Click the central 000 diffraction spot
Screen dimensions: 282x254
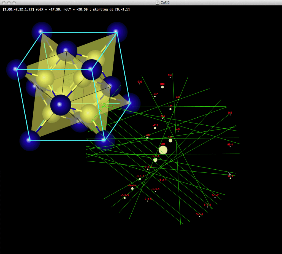point(163,150)
